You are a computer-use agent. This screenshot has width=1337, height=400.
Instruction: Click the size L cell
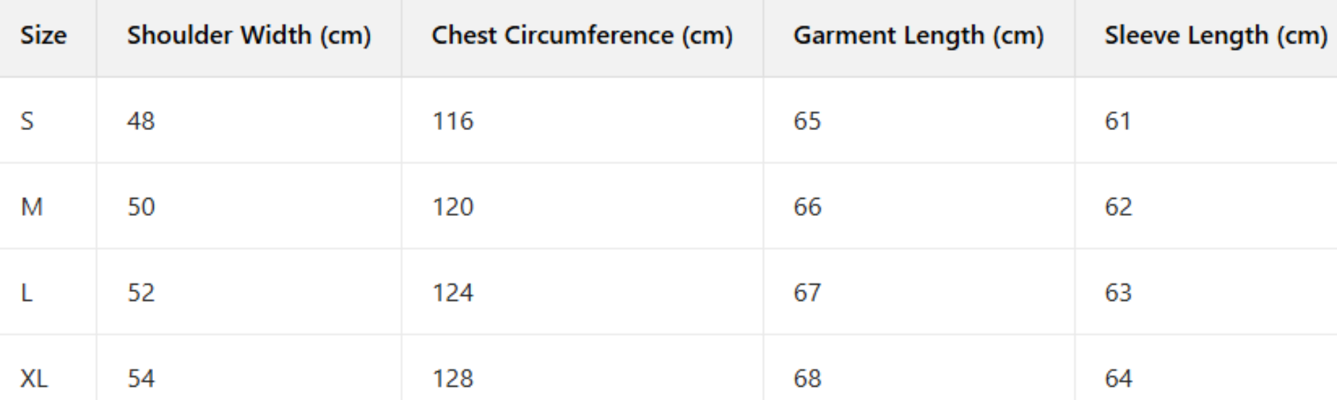point(27,293)
